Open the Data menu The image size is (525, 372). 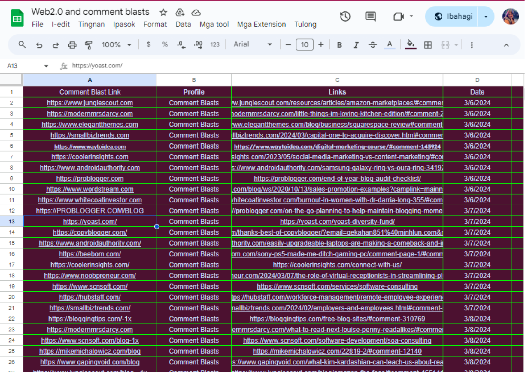point(183,24)
